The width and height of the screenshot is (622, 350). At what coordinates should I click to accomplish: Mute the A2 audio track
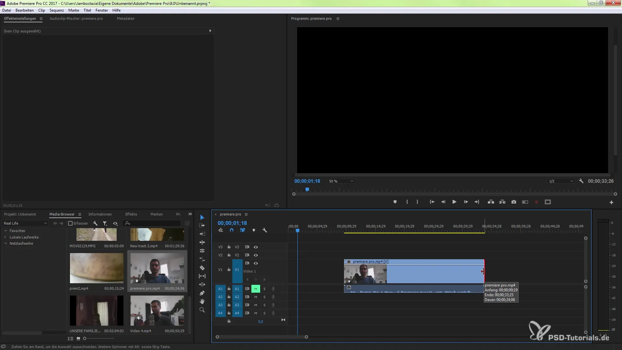pyautogui.click(x=256, y=297)
